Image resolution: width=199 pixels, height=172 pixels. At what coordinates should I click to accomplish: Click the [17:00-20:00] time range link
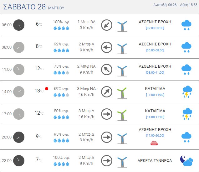coord(155,135)
